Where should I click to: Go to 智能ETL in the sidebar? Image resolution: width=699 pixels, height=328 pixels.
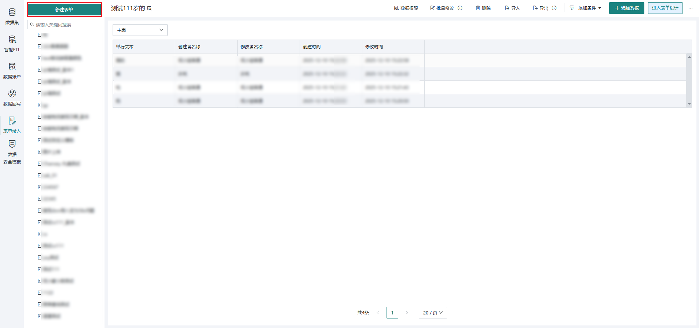(x=12, y=44)
